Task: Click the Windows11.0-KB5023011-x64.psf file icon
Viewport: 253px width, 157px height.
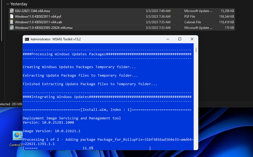Action: click(x=11, y=17)
